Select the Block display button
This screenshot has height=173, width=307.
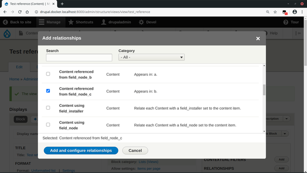coord(21,119)
